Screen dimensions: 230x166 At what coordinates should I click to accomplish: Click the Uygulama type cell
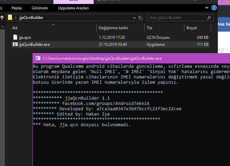[x=156, y=44]
